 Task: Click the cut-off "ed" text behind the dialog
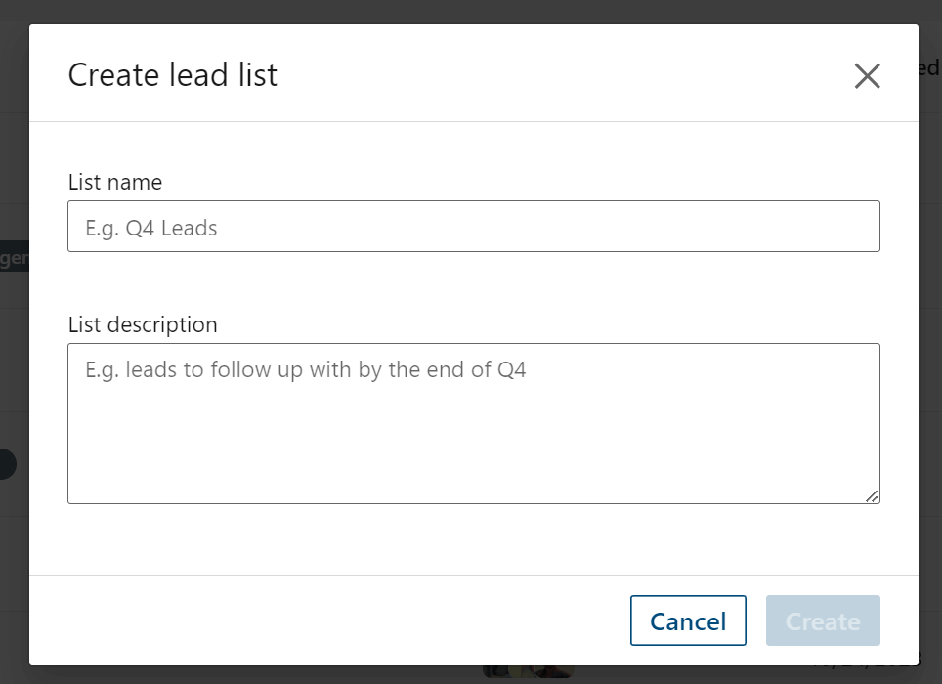click(929, 67)
